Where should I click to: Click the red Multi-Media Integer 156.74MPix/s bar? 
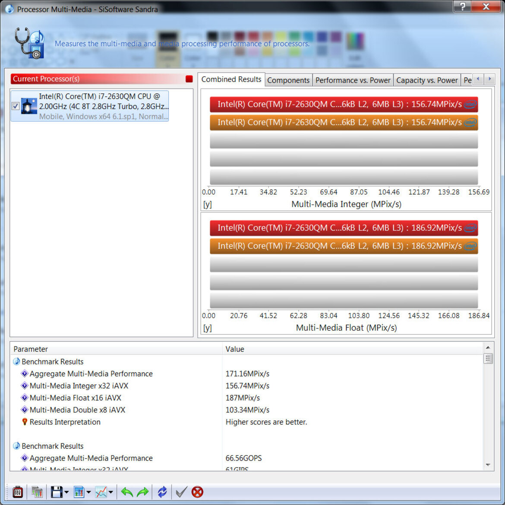click(x=344, y=104)
